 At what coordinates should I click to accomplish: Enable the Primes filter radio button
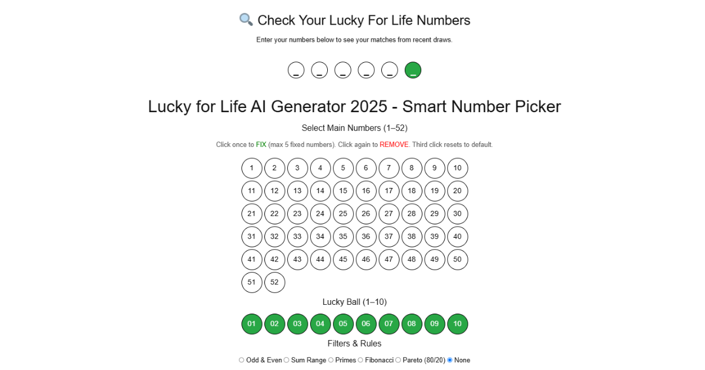pos(331,360)
